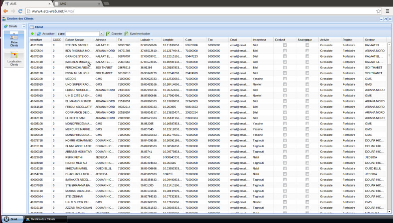Clear the Filtre field with X icon
Screen dimensions: 393x223
[102, 34]
